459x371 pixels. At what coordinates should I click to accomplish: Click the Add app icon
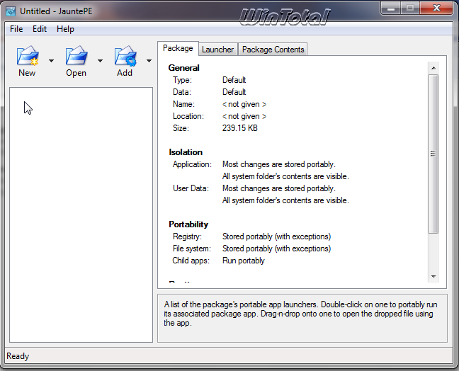point(125,55)
